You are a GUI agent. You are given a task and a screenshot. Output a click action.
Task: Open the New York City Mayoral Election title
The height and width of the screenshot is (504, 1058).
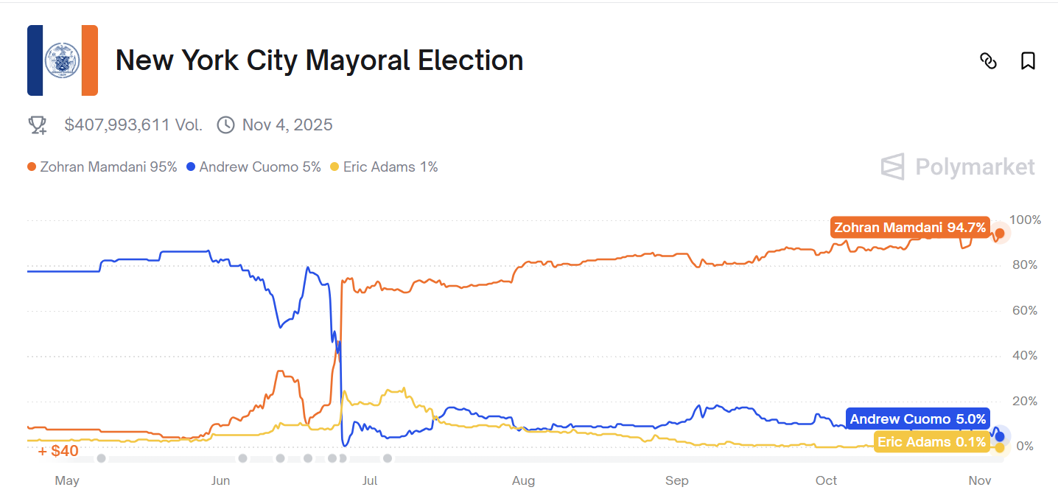[x=319, y=60]
